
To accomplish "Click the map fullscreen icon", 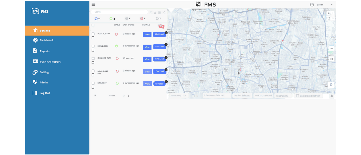I will point(329,18).
